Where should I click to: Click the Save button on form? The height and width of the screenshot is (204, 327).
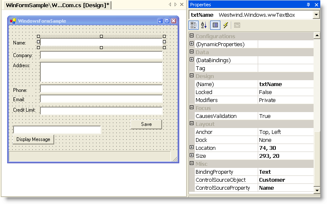coord(146,124)
